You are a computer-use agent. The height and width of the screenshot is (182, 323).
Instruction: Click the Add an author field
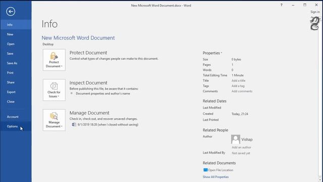[241, 147]
